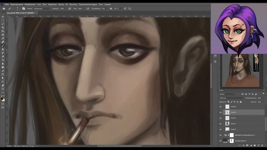Toggle lock transparent pixels in Layers panel
The width and height of the screenshot is (267, 150).
coord(228,102)
